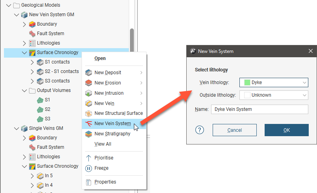
Task: Expand the S2 - S1 contacts node
Action: pyautogui.click(x=32, y=71)
